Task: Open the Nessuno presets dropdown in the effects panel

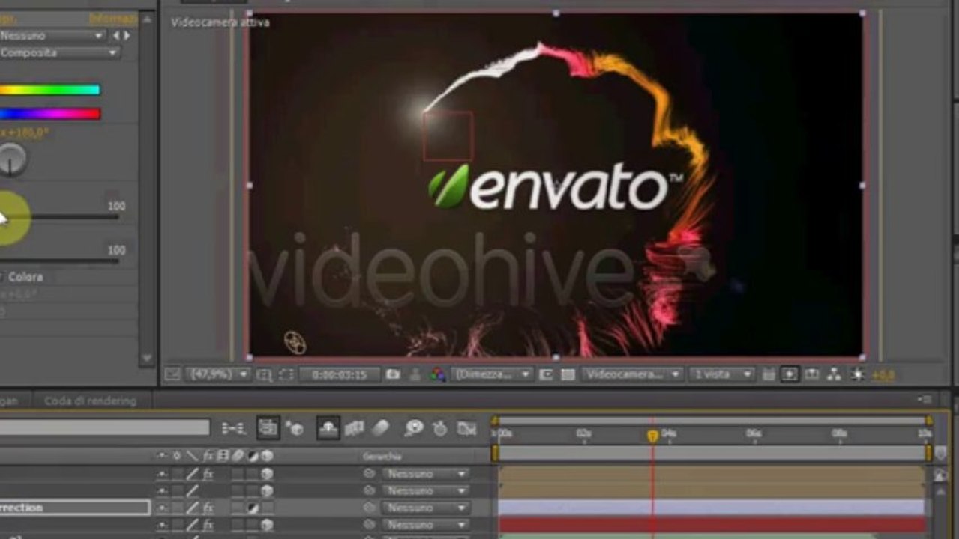Action: click(x=51, y=35)
